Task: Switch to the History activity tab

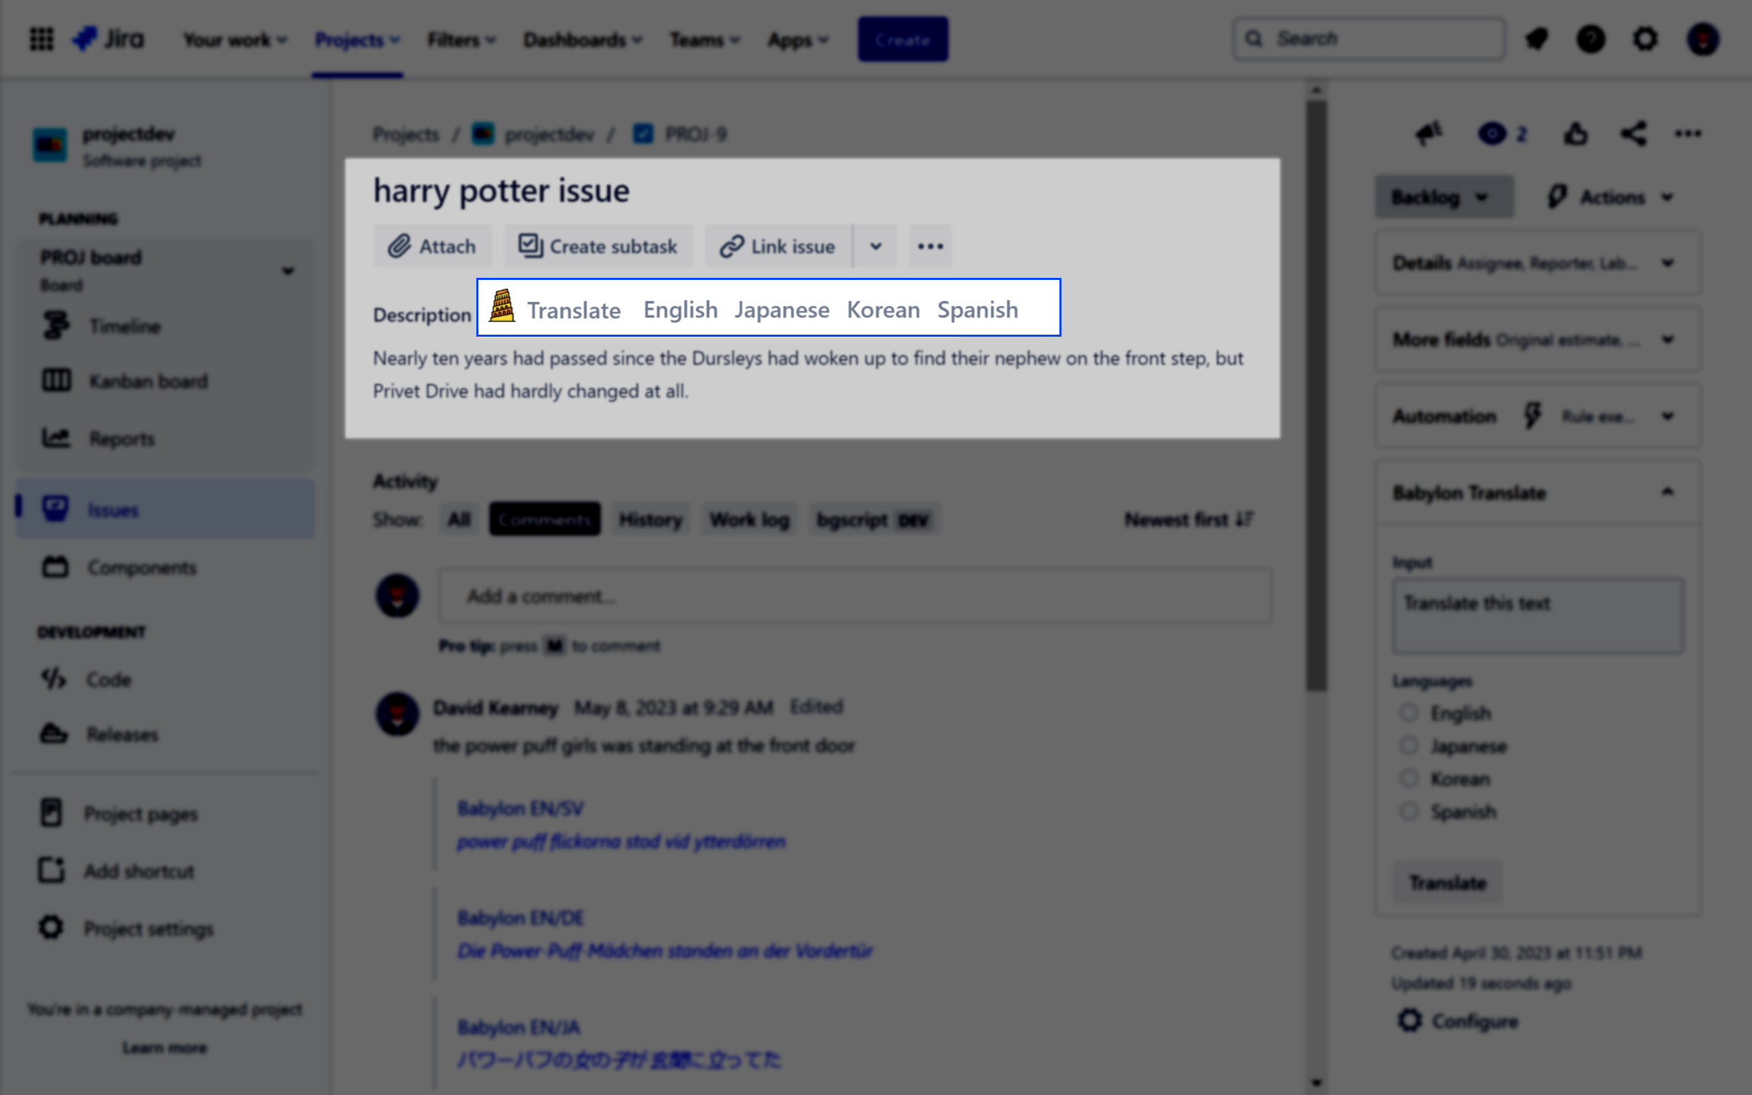Action: tap(650, 519)
